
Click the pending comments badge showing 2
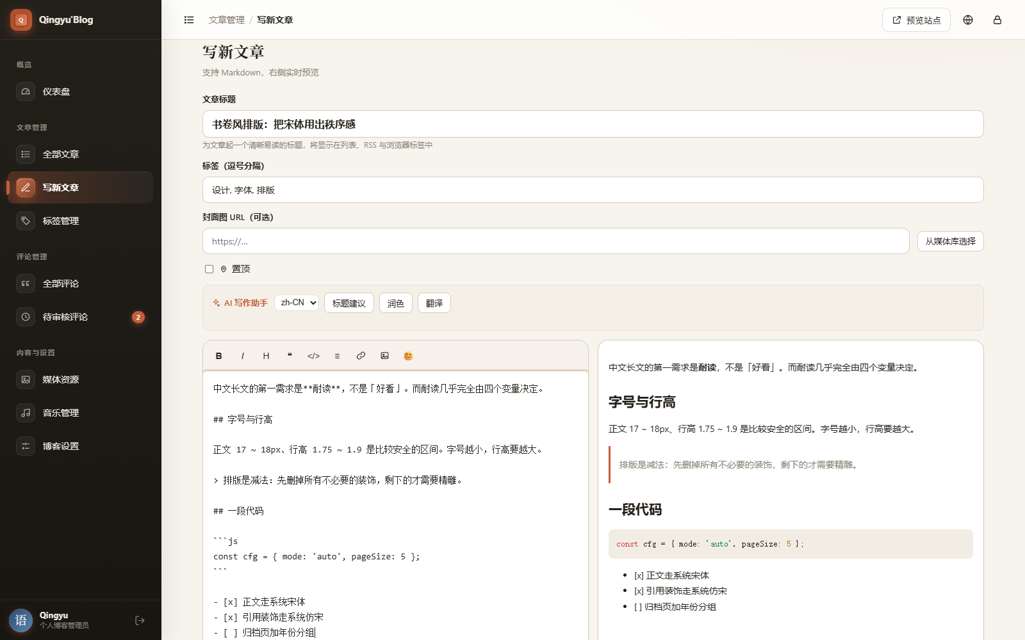coord(138,317)
